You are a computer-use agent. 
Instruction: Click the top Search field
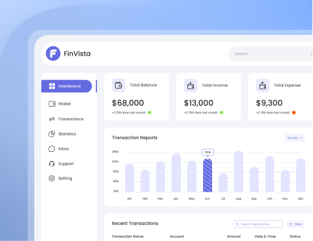tap(270, 54)
